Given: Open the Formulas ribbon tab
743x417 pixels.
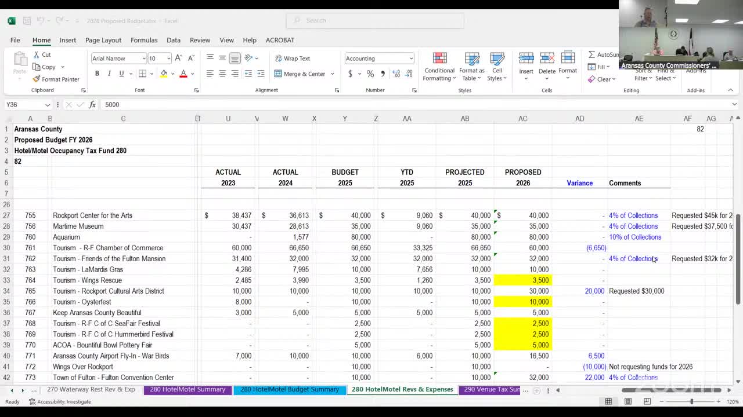Looking at the screenshot, I should [x=144, y=40].
